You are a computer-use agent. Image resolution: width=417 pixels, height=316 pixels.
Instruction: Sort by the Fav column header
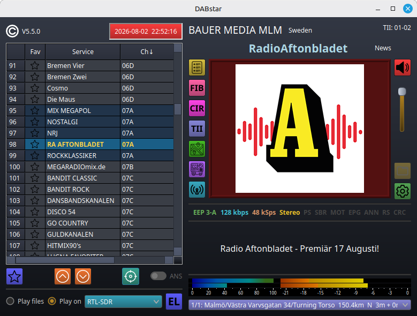click(x=35, y=51)
